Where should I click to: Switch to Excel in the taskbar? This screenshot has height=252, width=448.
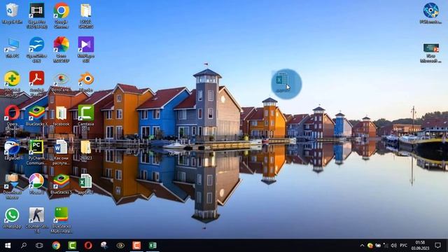[153, 246]
